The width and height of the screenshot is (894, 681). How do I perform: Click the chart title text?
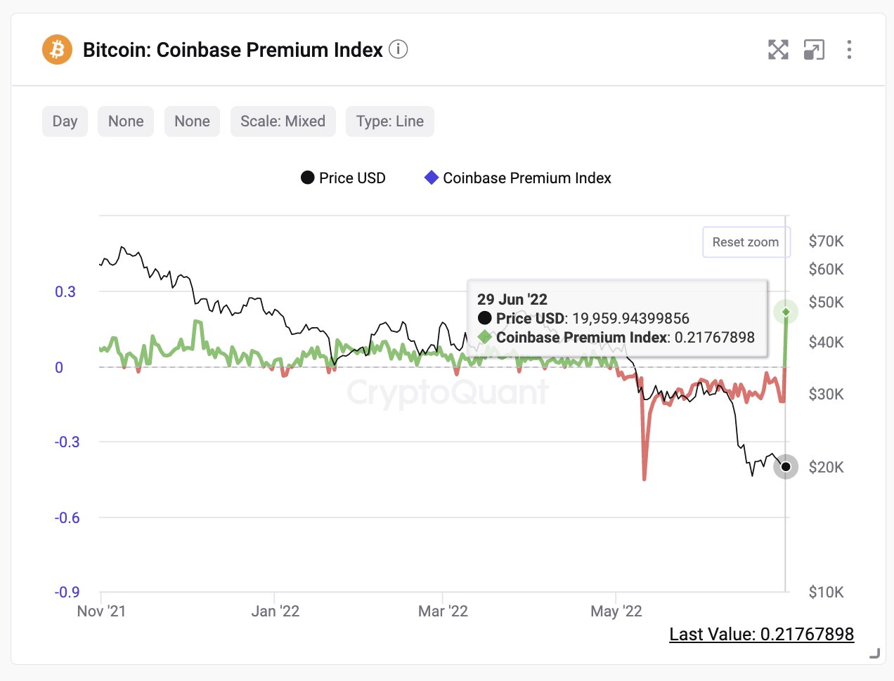pos(233,51)
